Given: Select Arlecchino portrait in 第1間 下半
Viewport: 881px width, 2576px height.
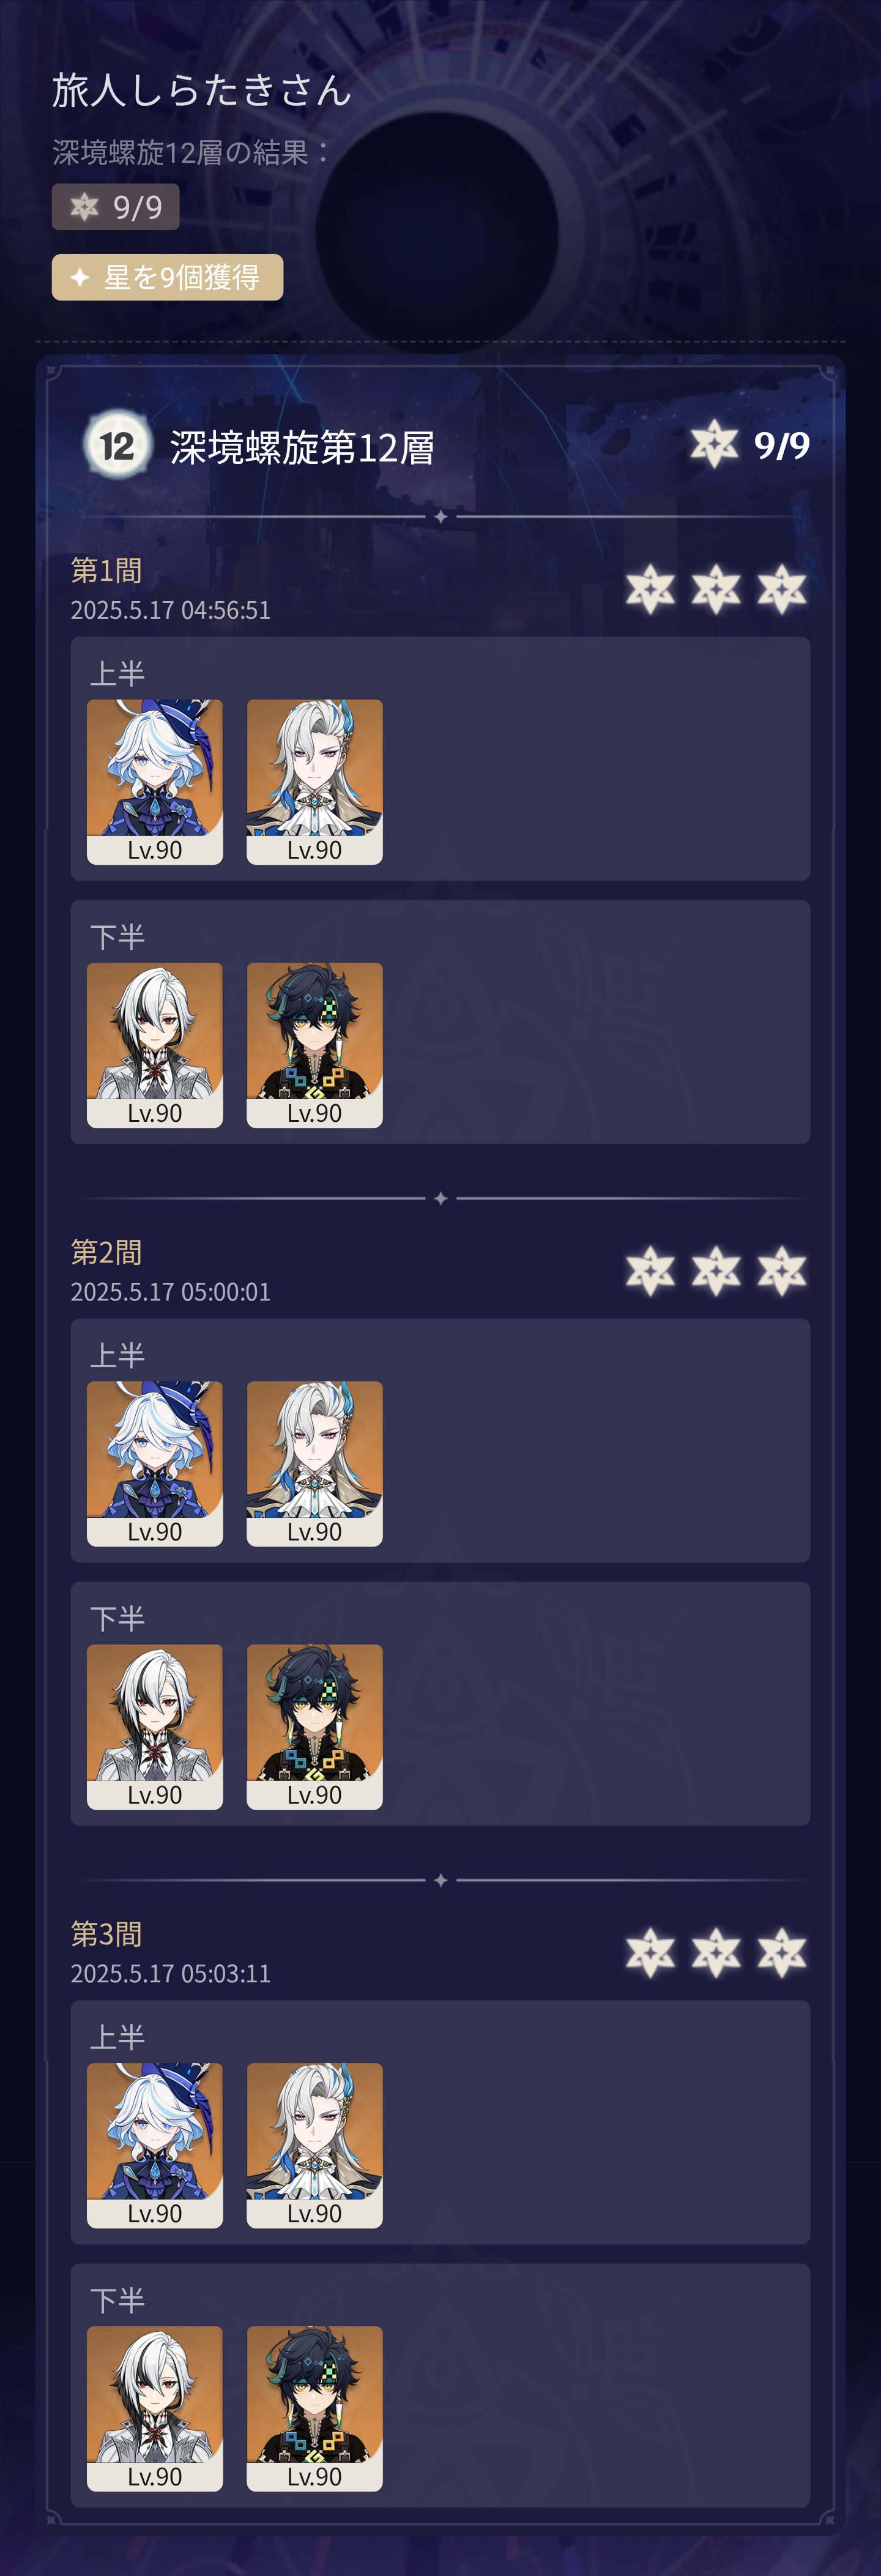Looking at the screenshot, I should click(155, 1045).
